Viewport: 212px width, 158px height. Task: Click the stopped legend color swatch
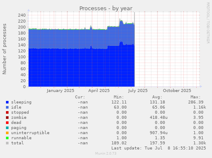7,112
